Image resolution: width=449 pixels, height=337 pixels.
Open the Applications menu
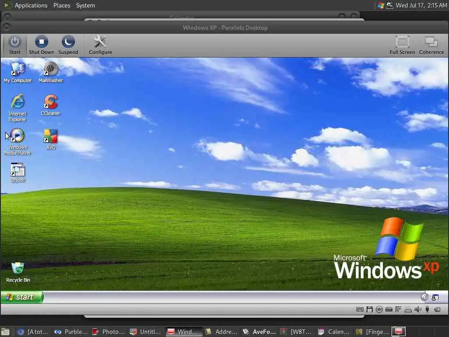click(31, 5)
